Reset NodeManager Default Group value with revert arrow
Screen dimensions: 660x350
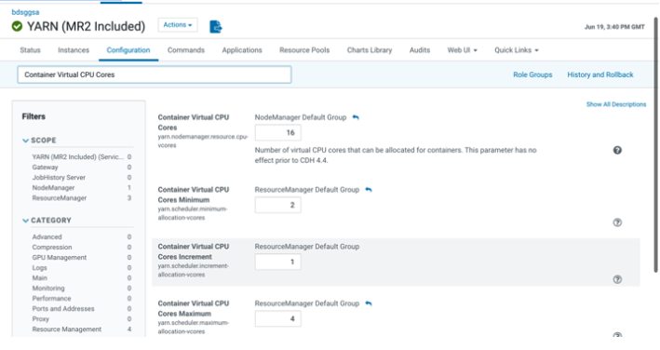point(356,117)
